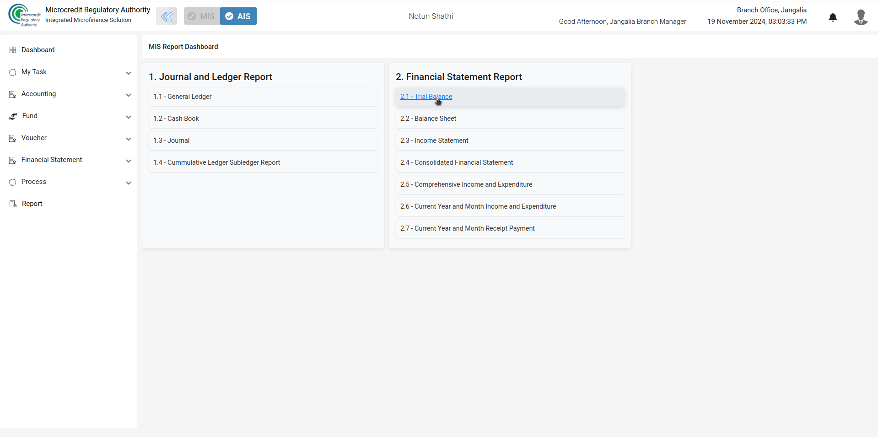Click the Dashboard grid icon
Screen dimensions: 878x437
click(x=13, y=50)
